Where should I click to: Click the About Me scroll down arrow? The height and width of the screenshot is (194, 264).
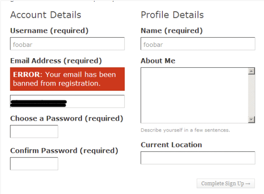251,119
